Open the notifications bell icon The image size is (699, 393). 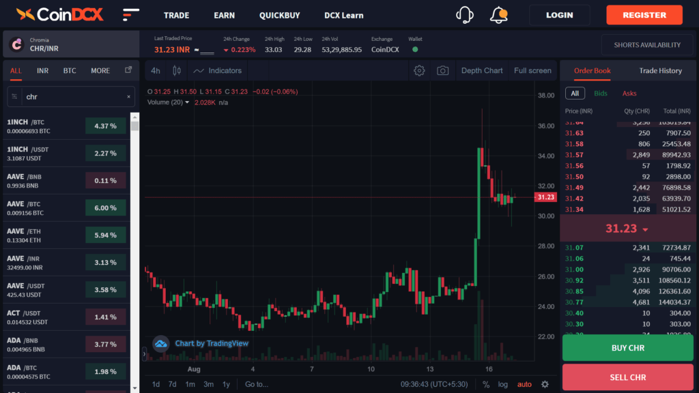coord(498,15)
